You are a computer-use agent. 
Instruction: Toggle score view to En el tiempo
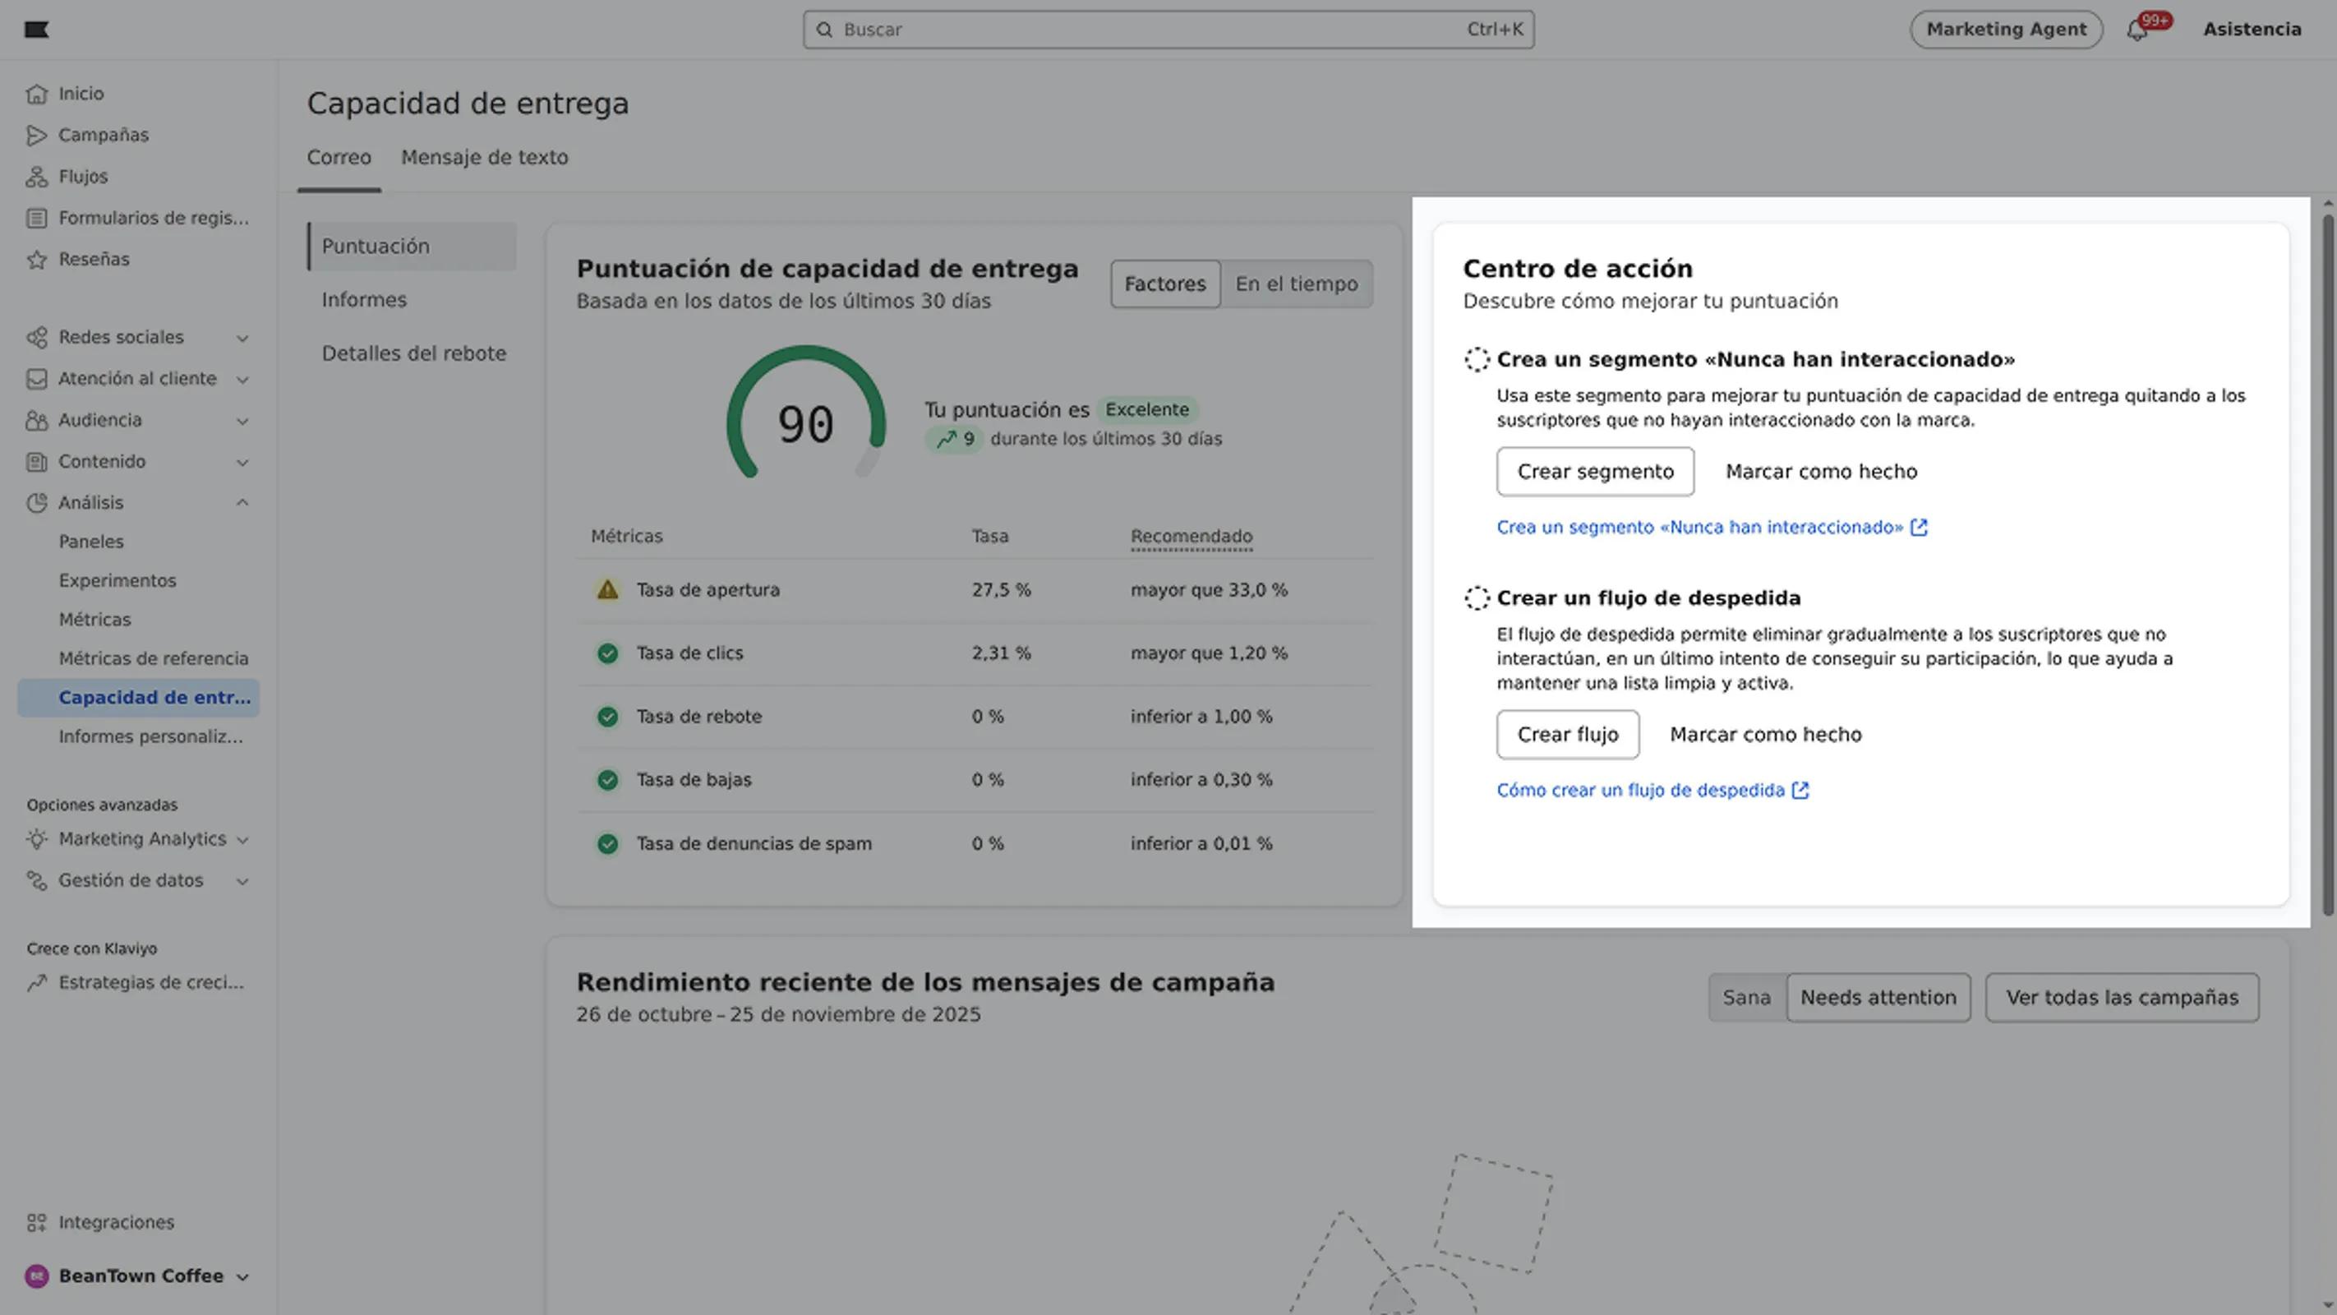(1296, 284)
